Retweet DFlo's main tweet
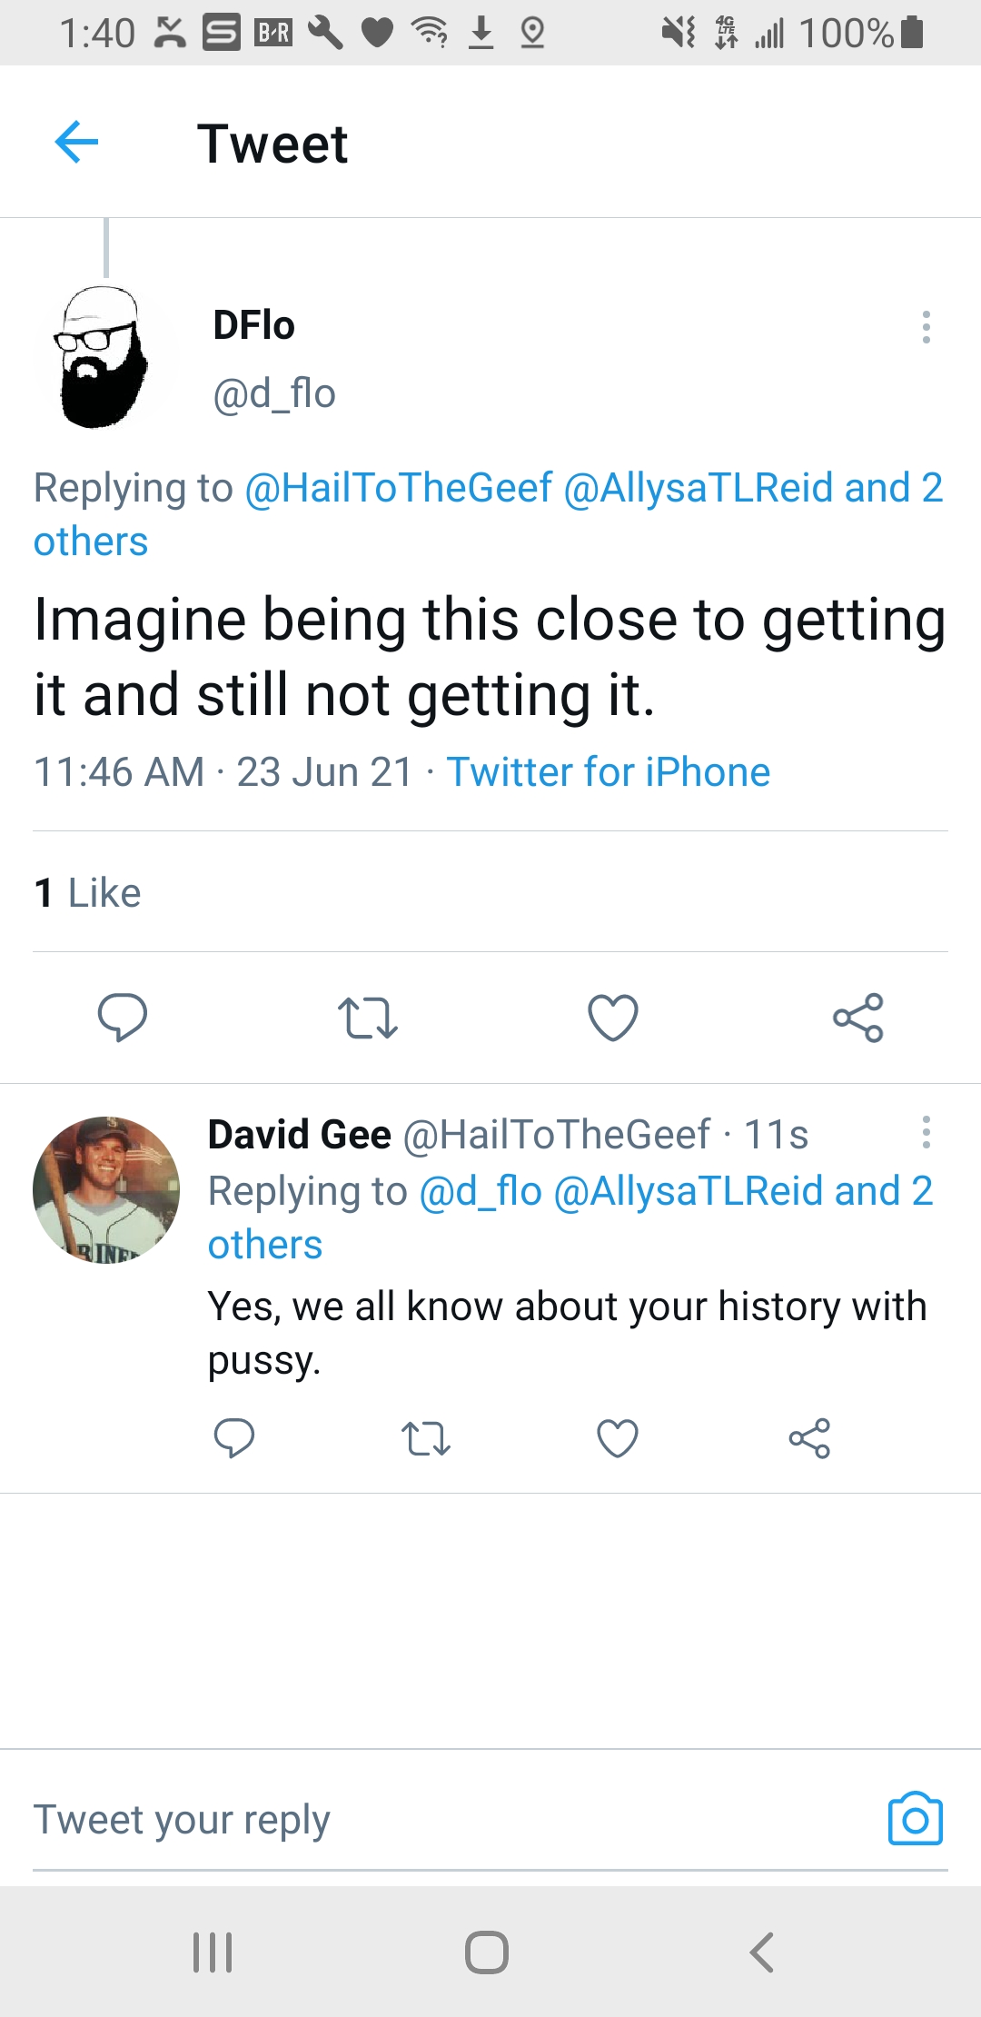This screenshot has width=981, height=2017. pos(367,1018)
